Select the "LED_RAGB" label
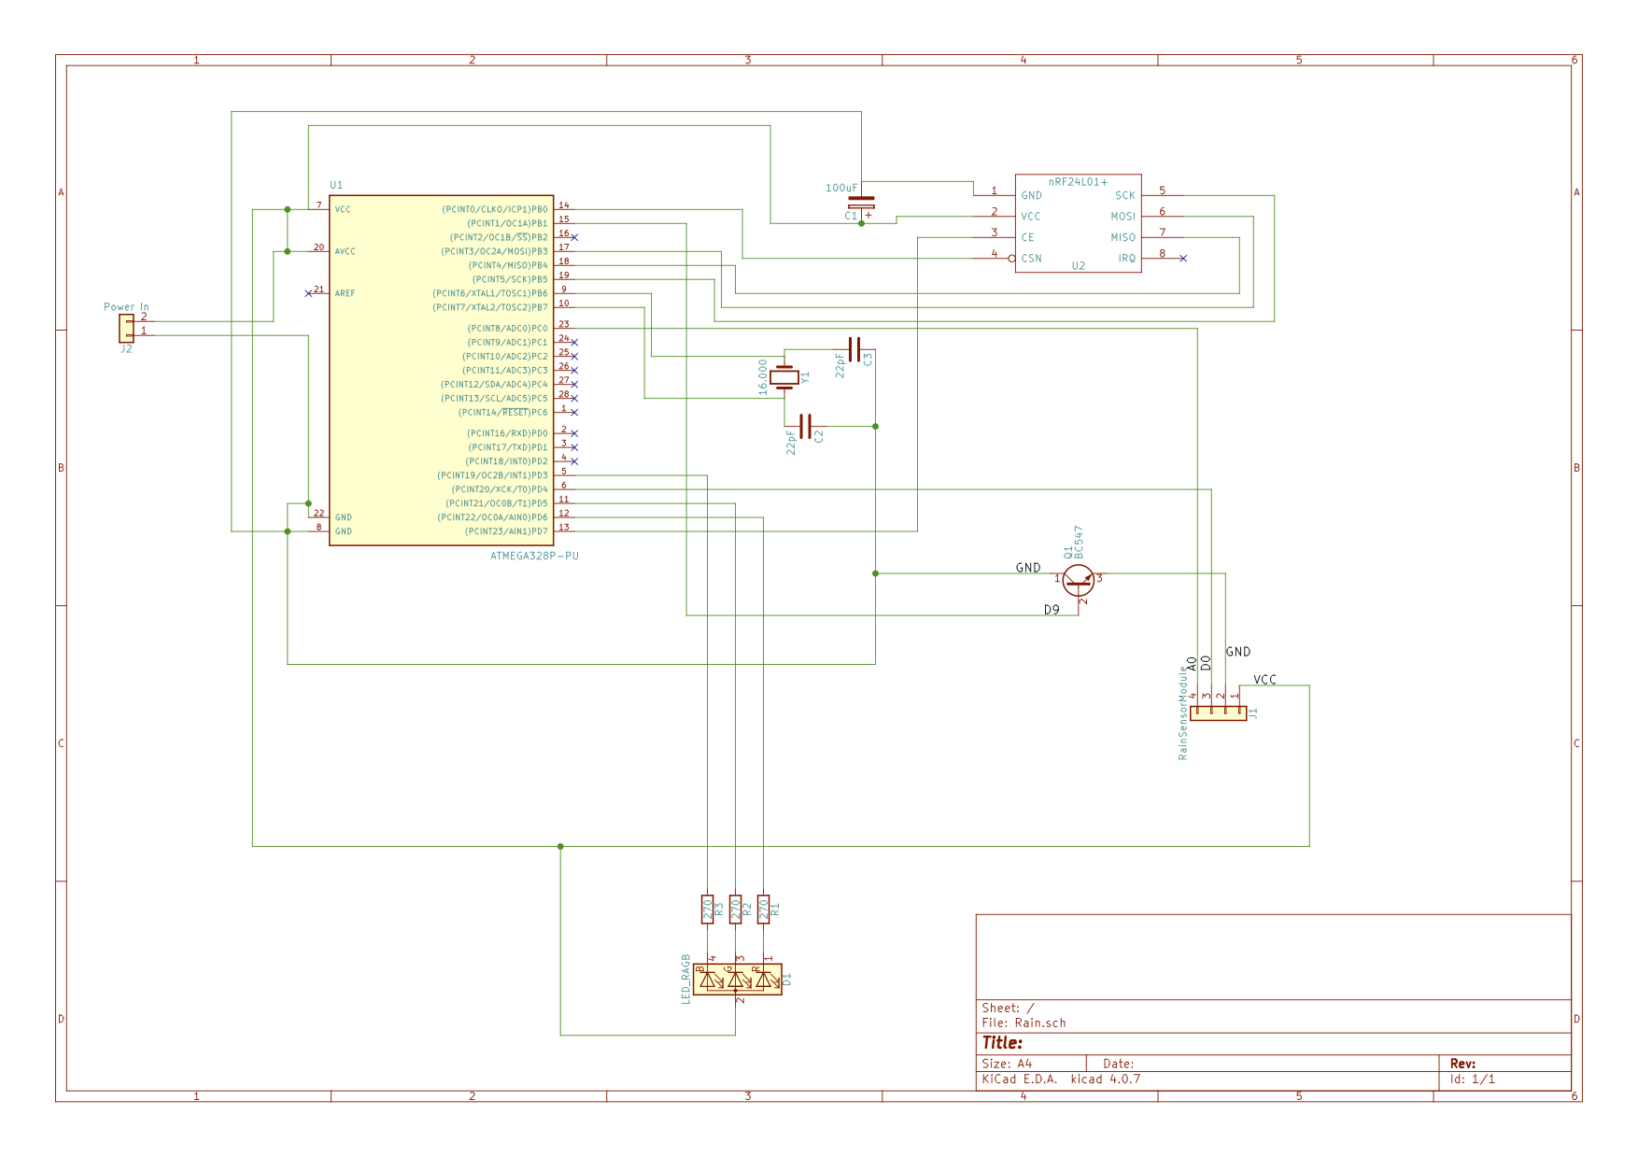 [x=685, y=980]
